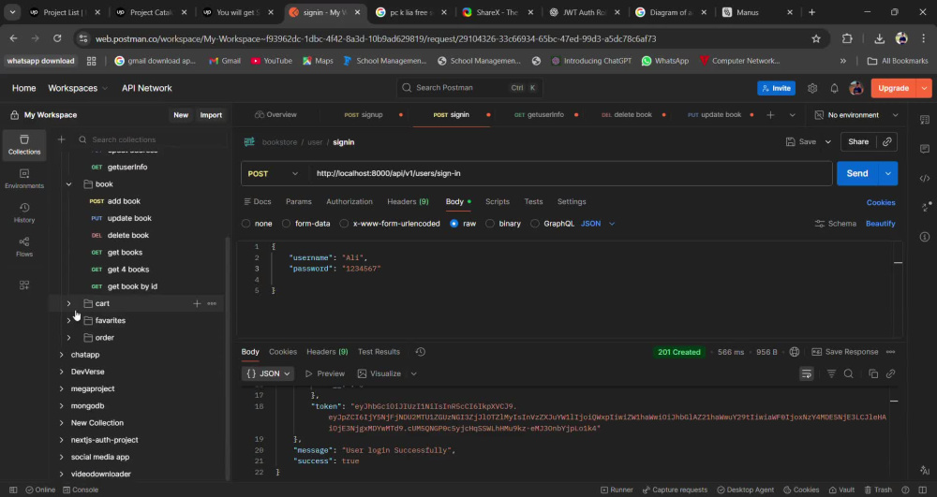Click the filter response icon
Viewport: 937px width, 497px height.
tap(831, 373)
